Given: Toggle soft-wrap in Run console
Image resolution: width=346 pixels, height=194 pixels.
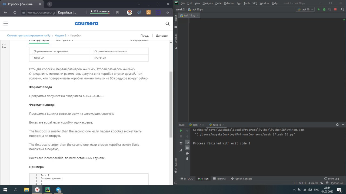Looking at the screenshot, I should click(x=187, y=142).
